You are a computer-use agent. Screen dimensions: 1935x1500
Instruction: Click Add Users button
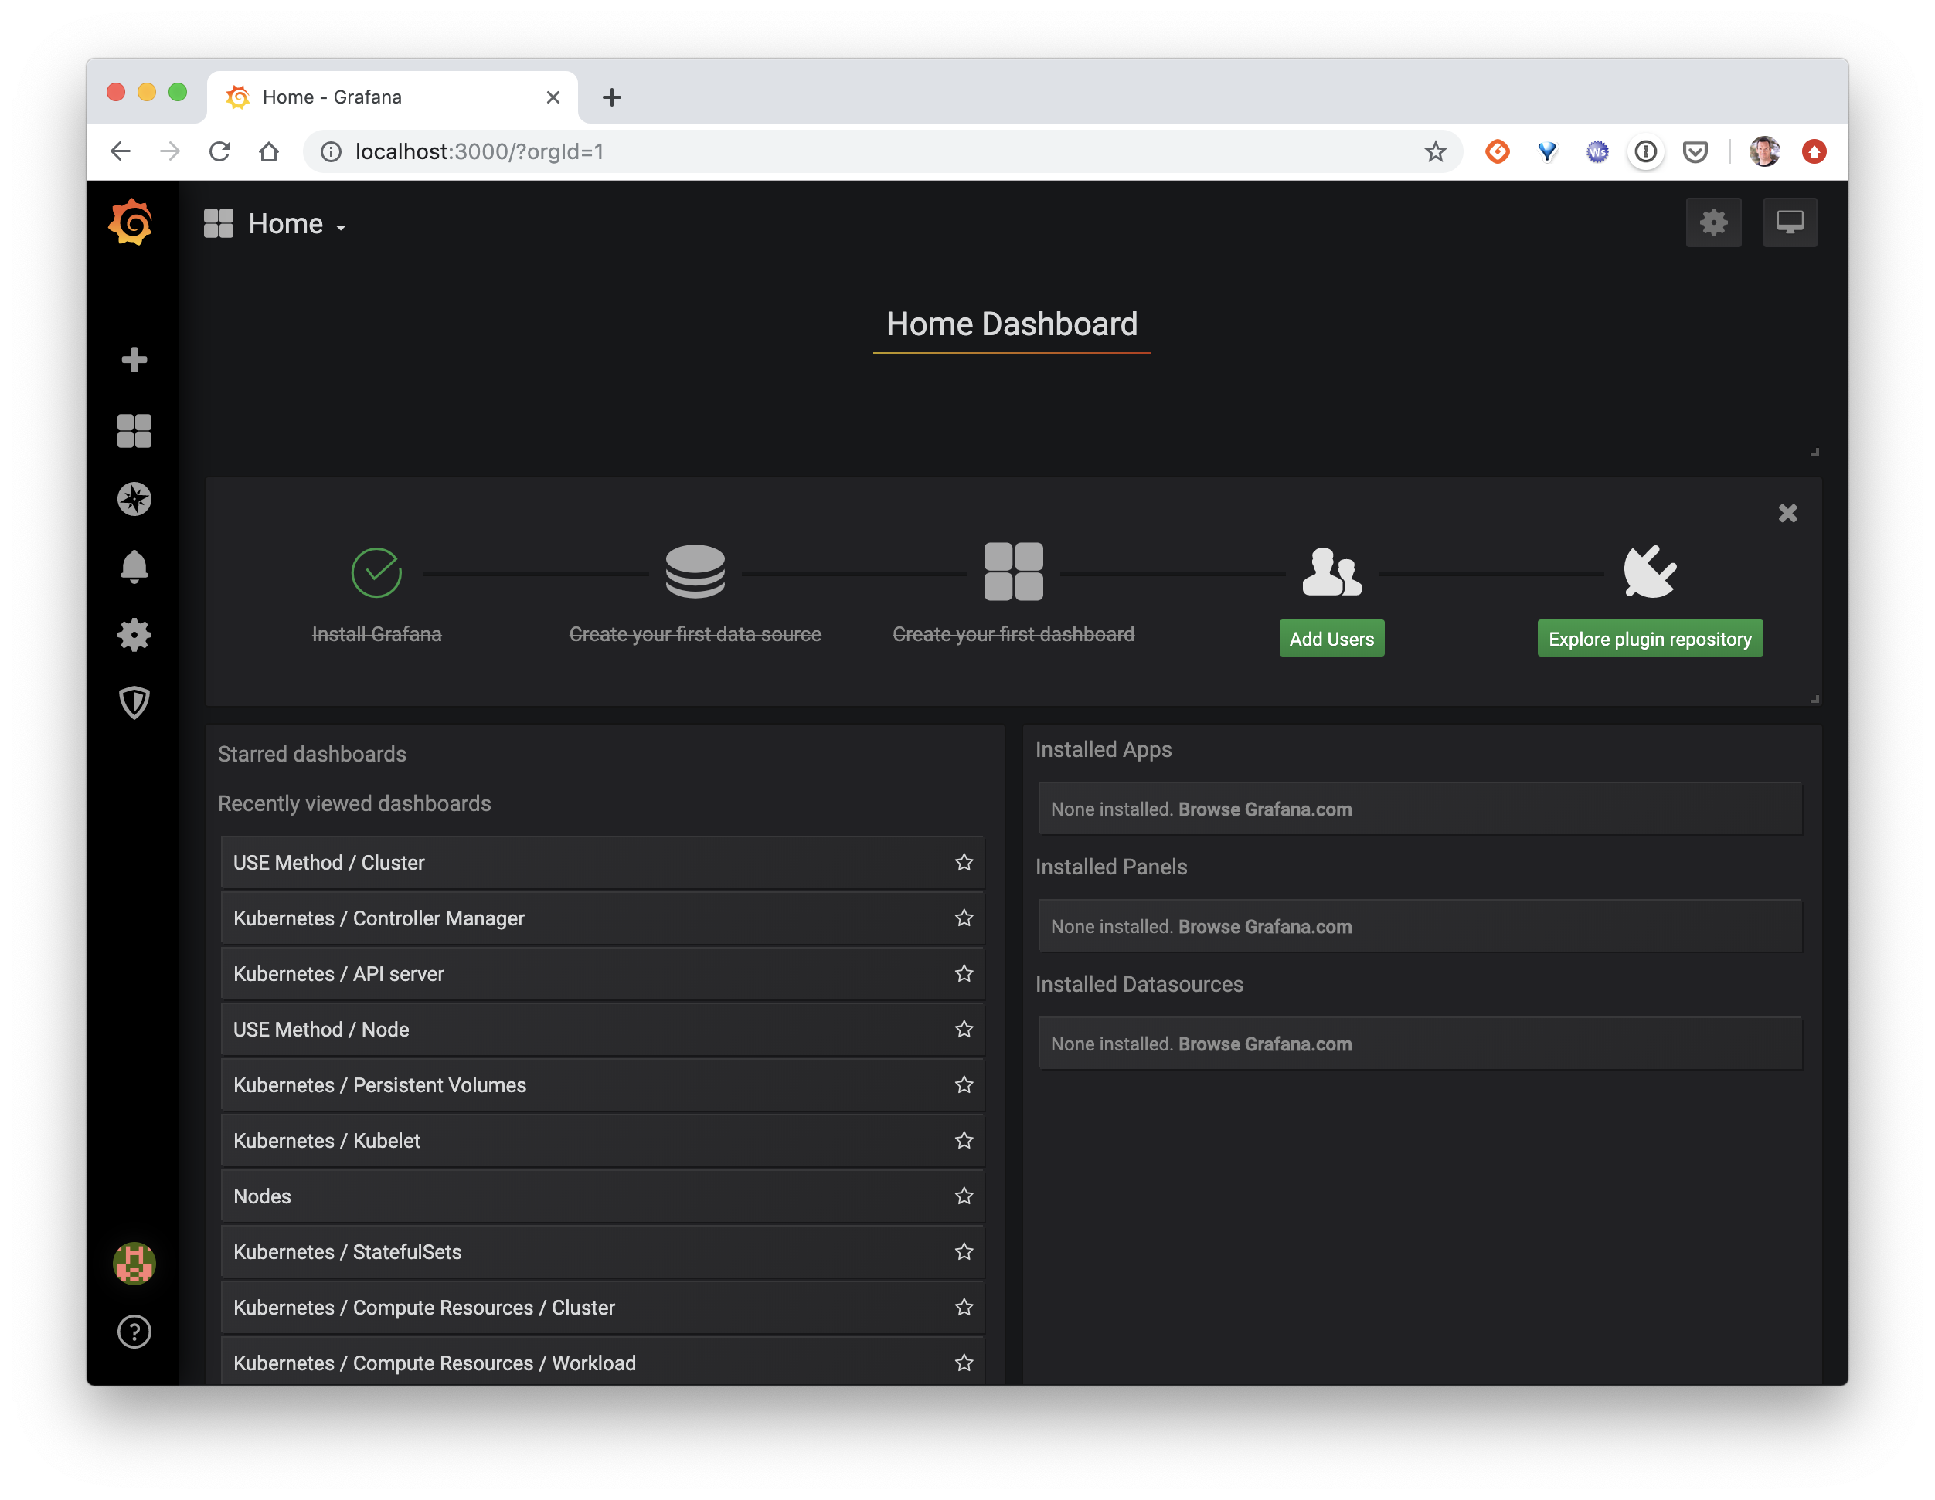pyautogui.click(x=1331, y=639)
